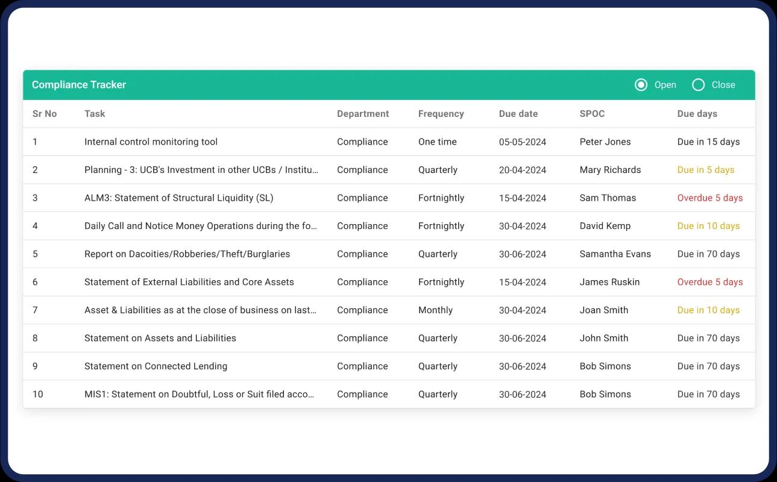The width and height of the screenshot is (777, 482).
Task: Click SPOC name Joan Smith
Action: pyautogui.click(x=604, y=310)
